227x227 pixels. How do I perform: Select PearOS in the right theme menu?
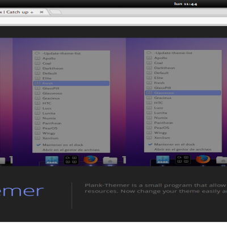(183, 128)
